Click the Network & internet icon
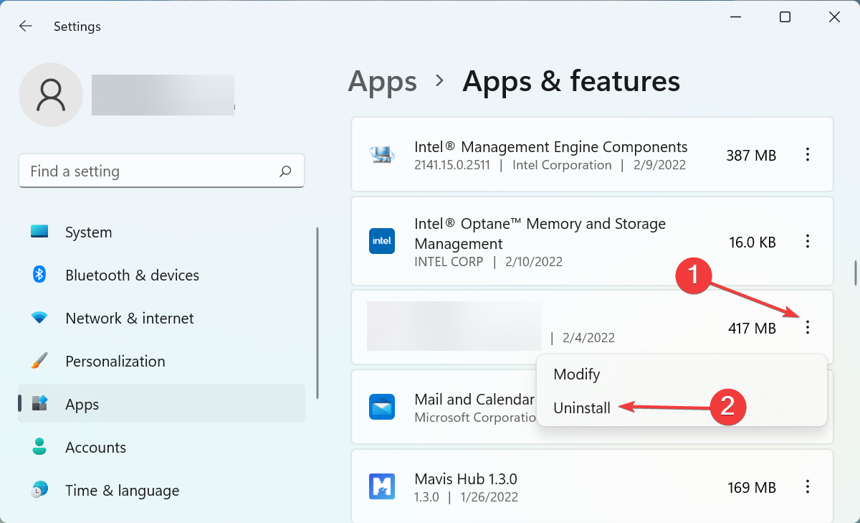 39,318
